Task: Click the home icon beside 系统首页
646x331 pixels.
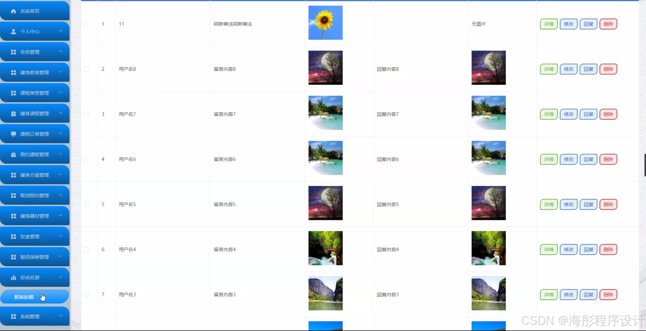Action: tap(14, 11)
